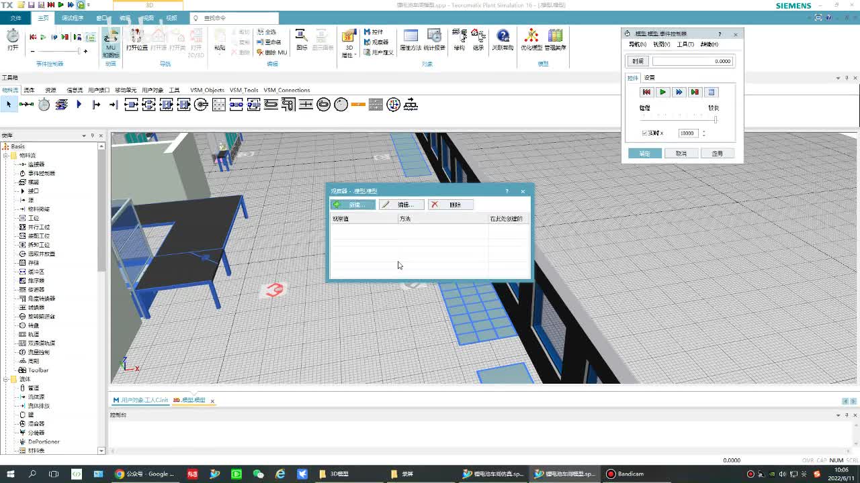
Task: Click 新建 button in the observer dialog
Action: 353,205
